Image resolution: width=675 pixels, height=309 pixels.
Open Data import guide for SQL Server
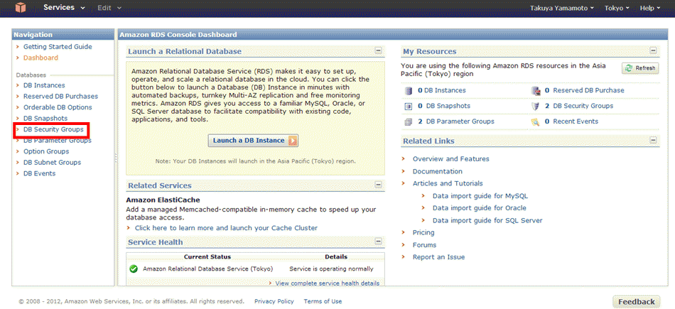pyautogui.click(x=487, y=220)
